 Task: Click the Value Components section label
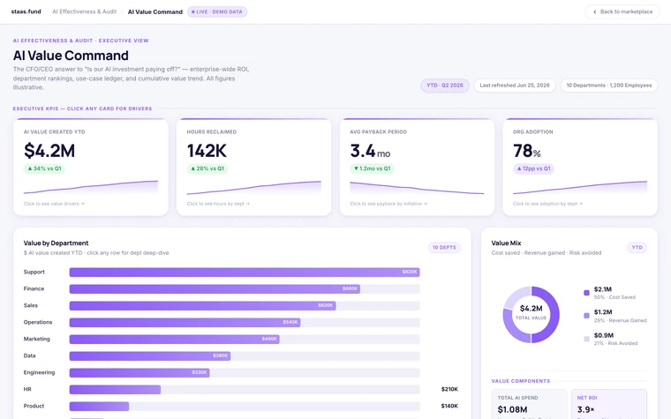(521, 381)
